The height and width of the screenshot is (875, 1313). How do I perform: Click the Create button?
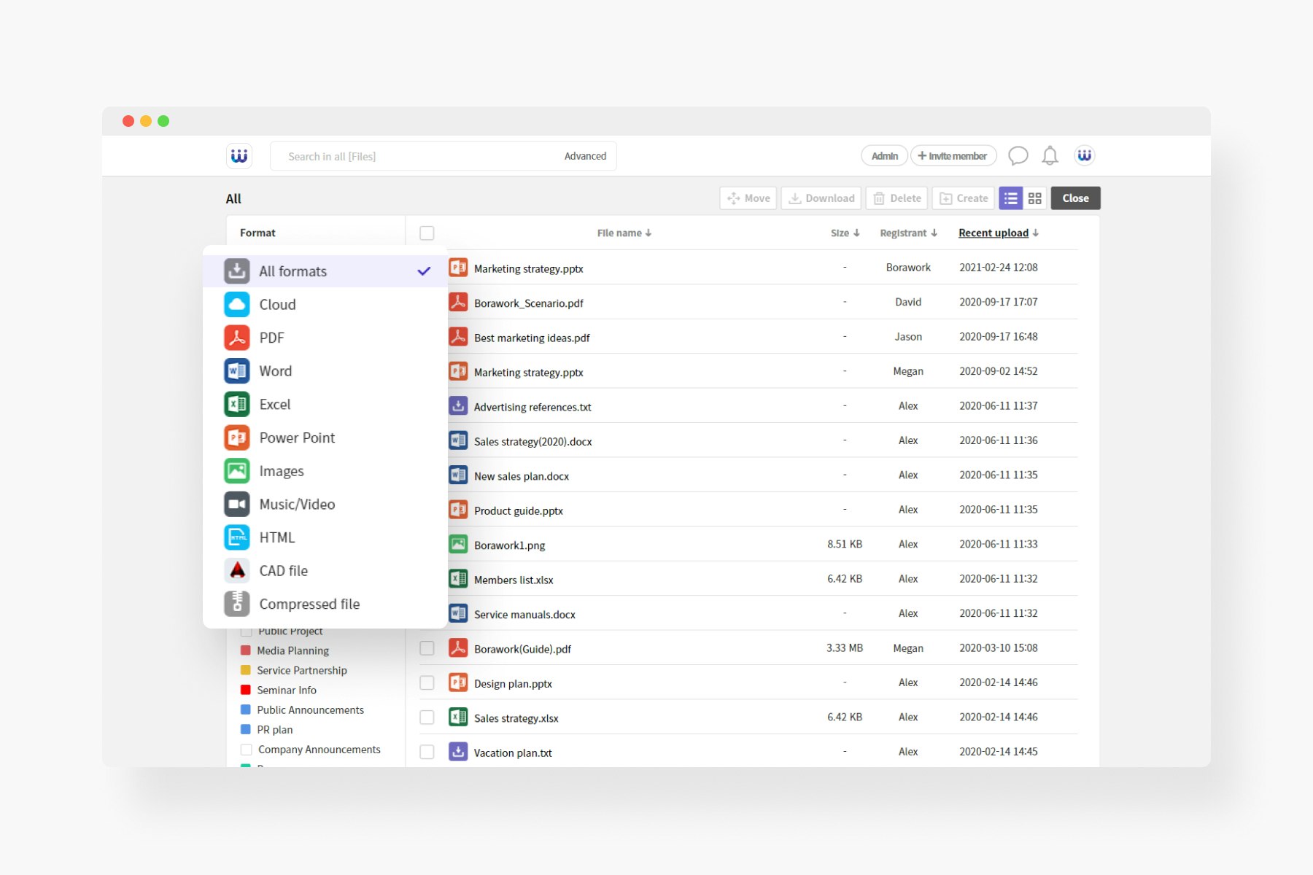964,198
